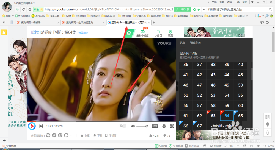
Task: Open a new tab with the plus button
Action: point(154,23)
